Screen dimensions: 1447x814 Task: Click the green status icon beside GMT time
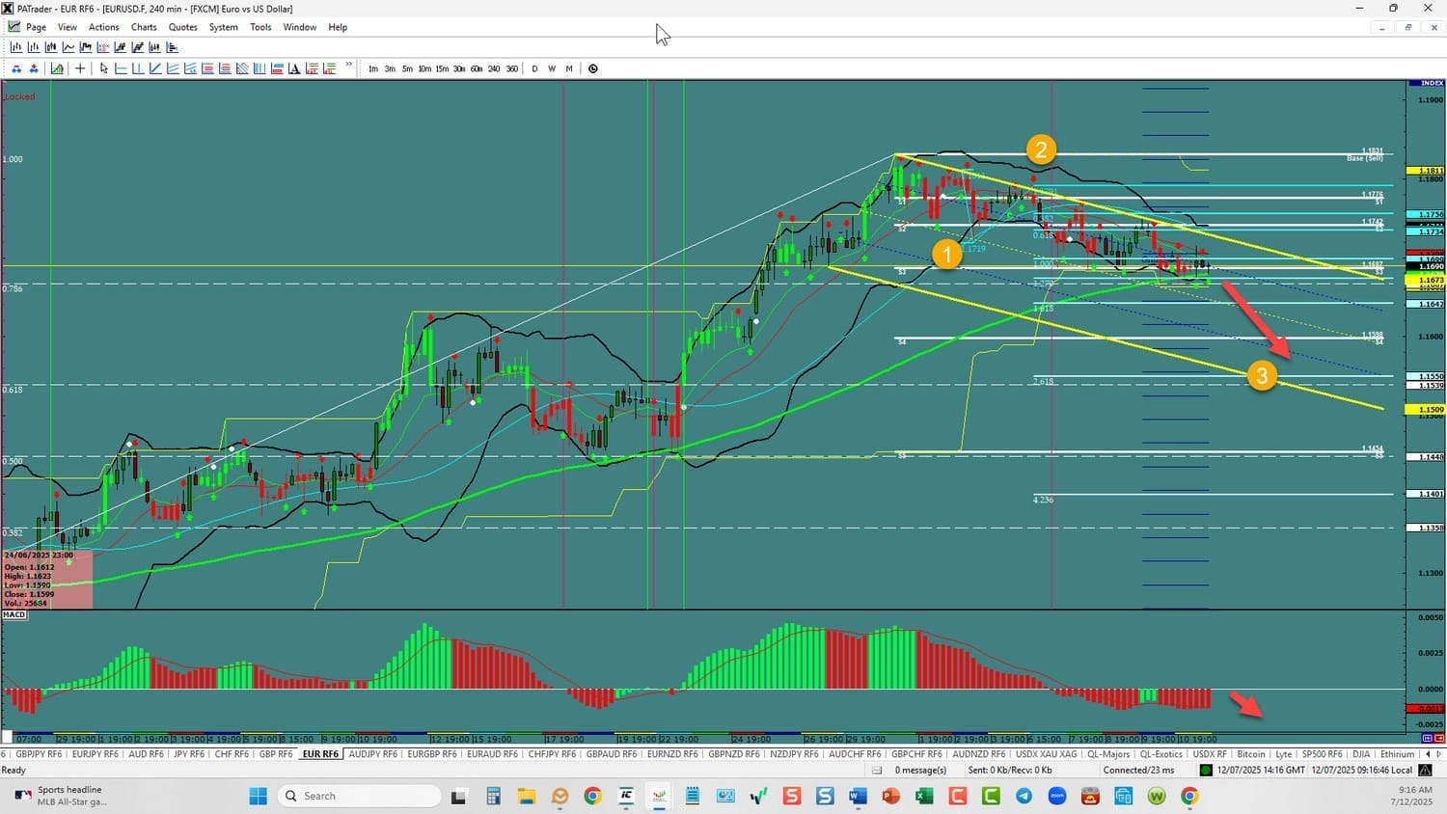click(x=1206, y=770)
